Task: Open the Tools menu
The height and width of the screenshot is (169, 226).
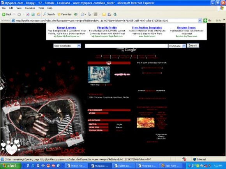Action: point(41,8)
